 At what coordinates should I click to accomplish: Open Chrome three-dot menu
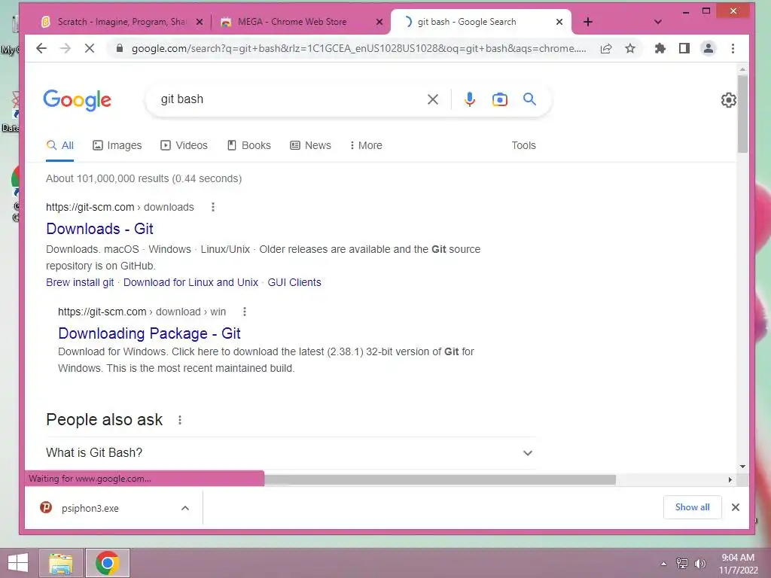tap(733, 48)
